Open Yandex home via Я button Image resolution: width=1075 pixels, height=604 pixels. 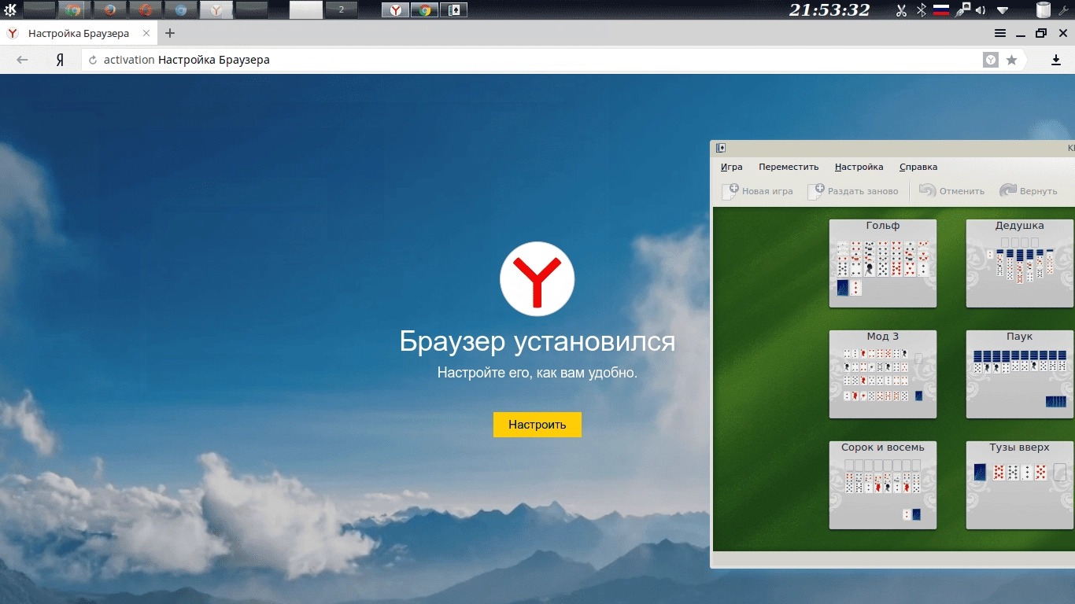coord(60,60)
